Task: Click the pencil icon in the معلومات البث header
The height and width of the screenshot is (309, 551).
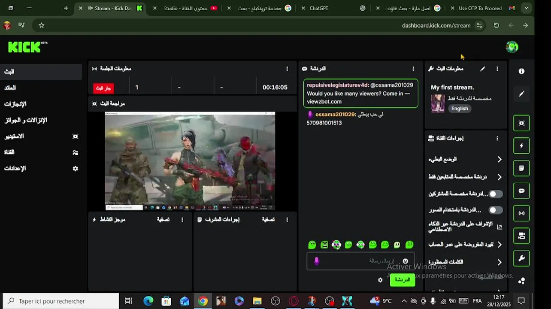Action: click(x=482, y=69)
